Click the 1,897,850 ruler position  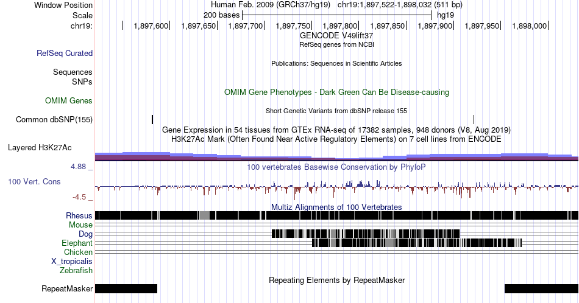[388, 26]
